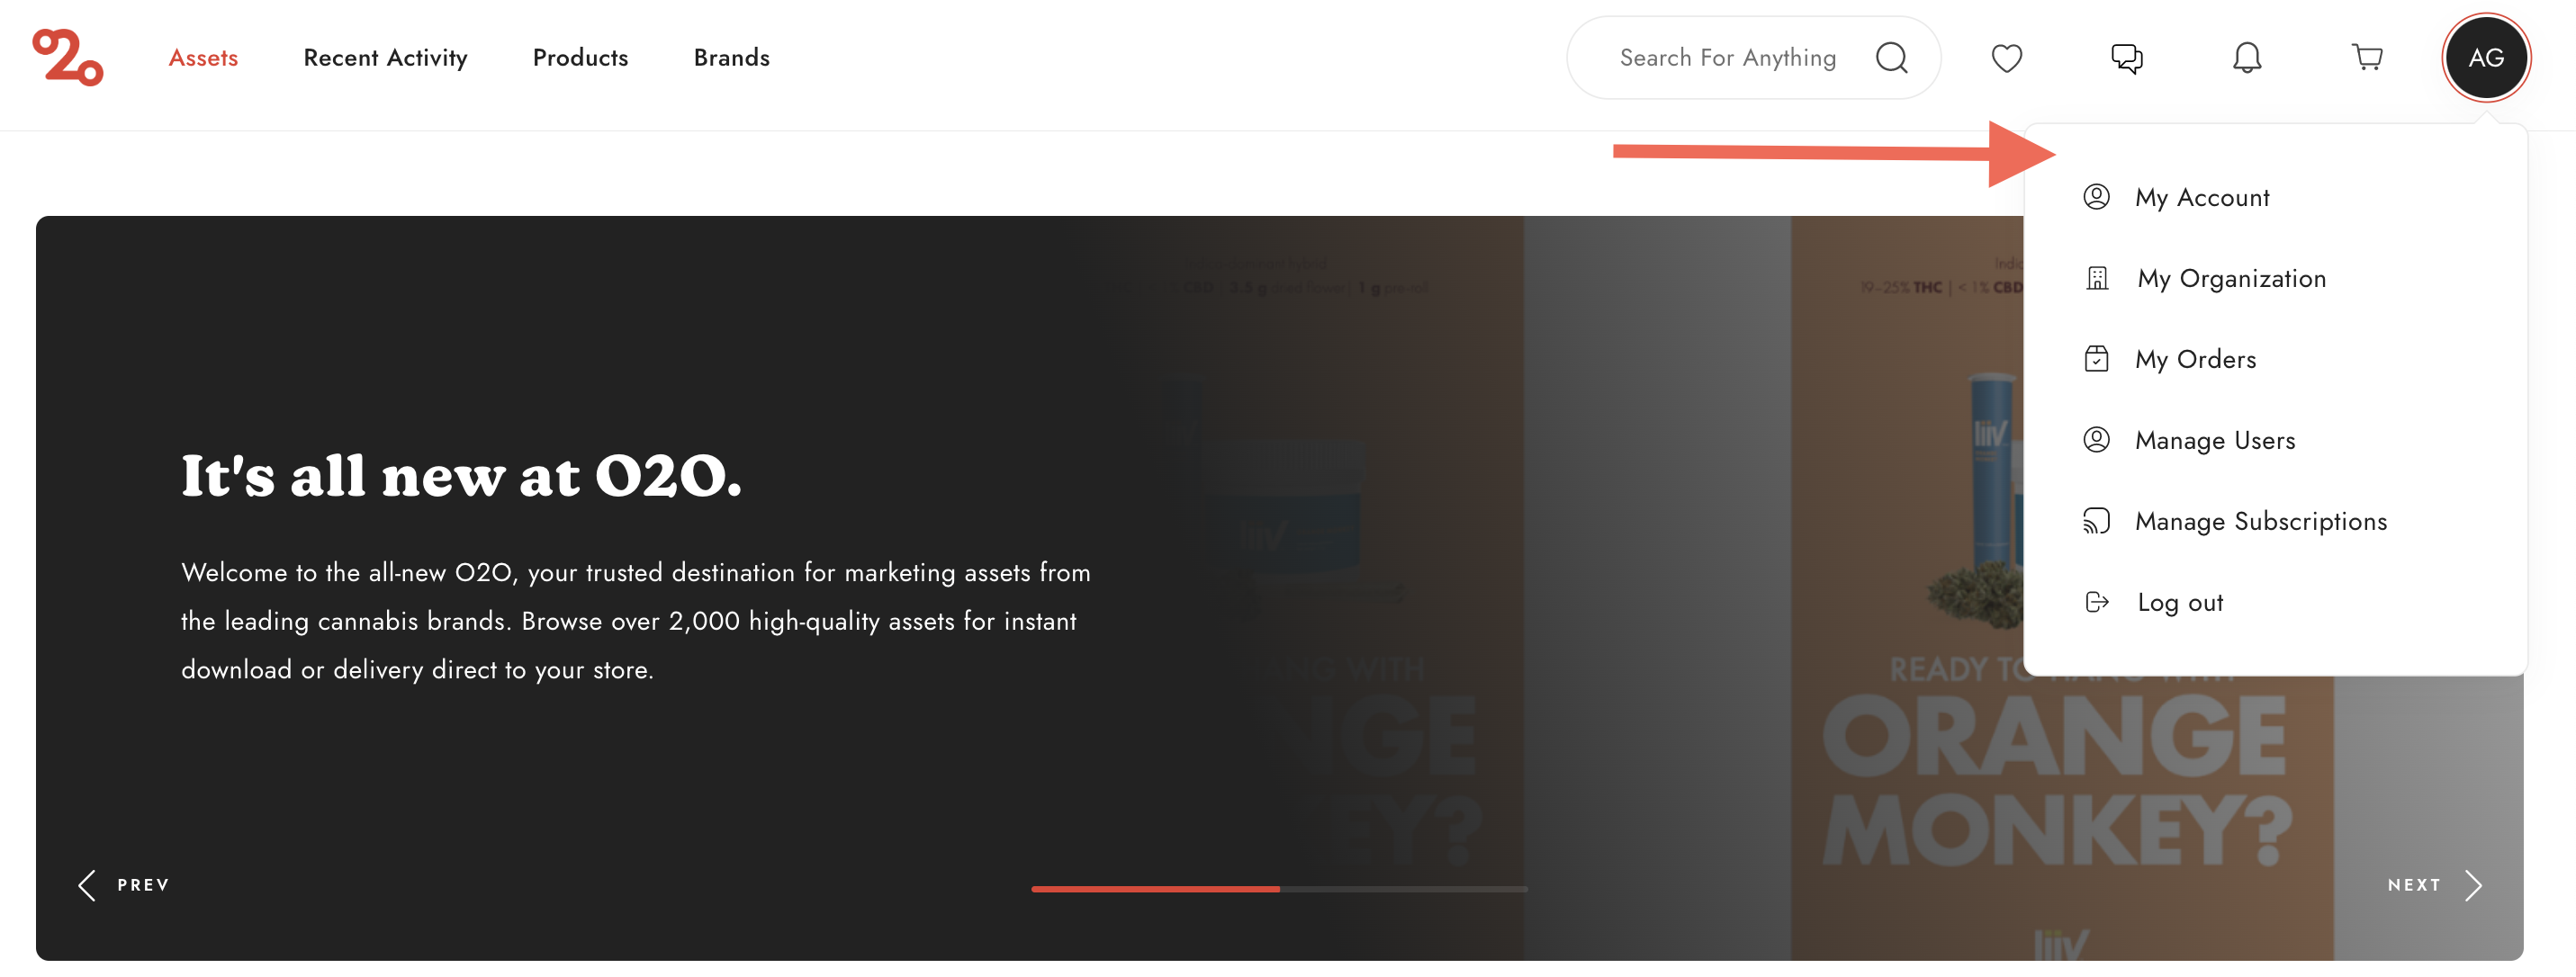Screen dimensions: 2576x977
Task: Click the Manage Subscriptions feed icon
Action: coord(2096,521)
